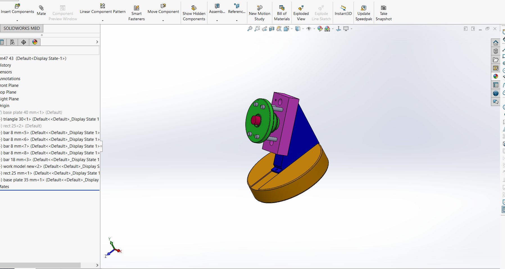Viewport: 505px width, 269px height.
Task: Open the DisplayManager tab
Action: click(x=35, y=42)
